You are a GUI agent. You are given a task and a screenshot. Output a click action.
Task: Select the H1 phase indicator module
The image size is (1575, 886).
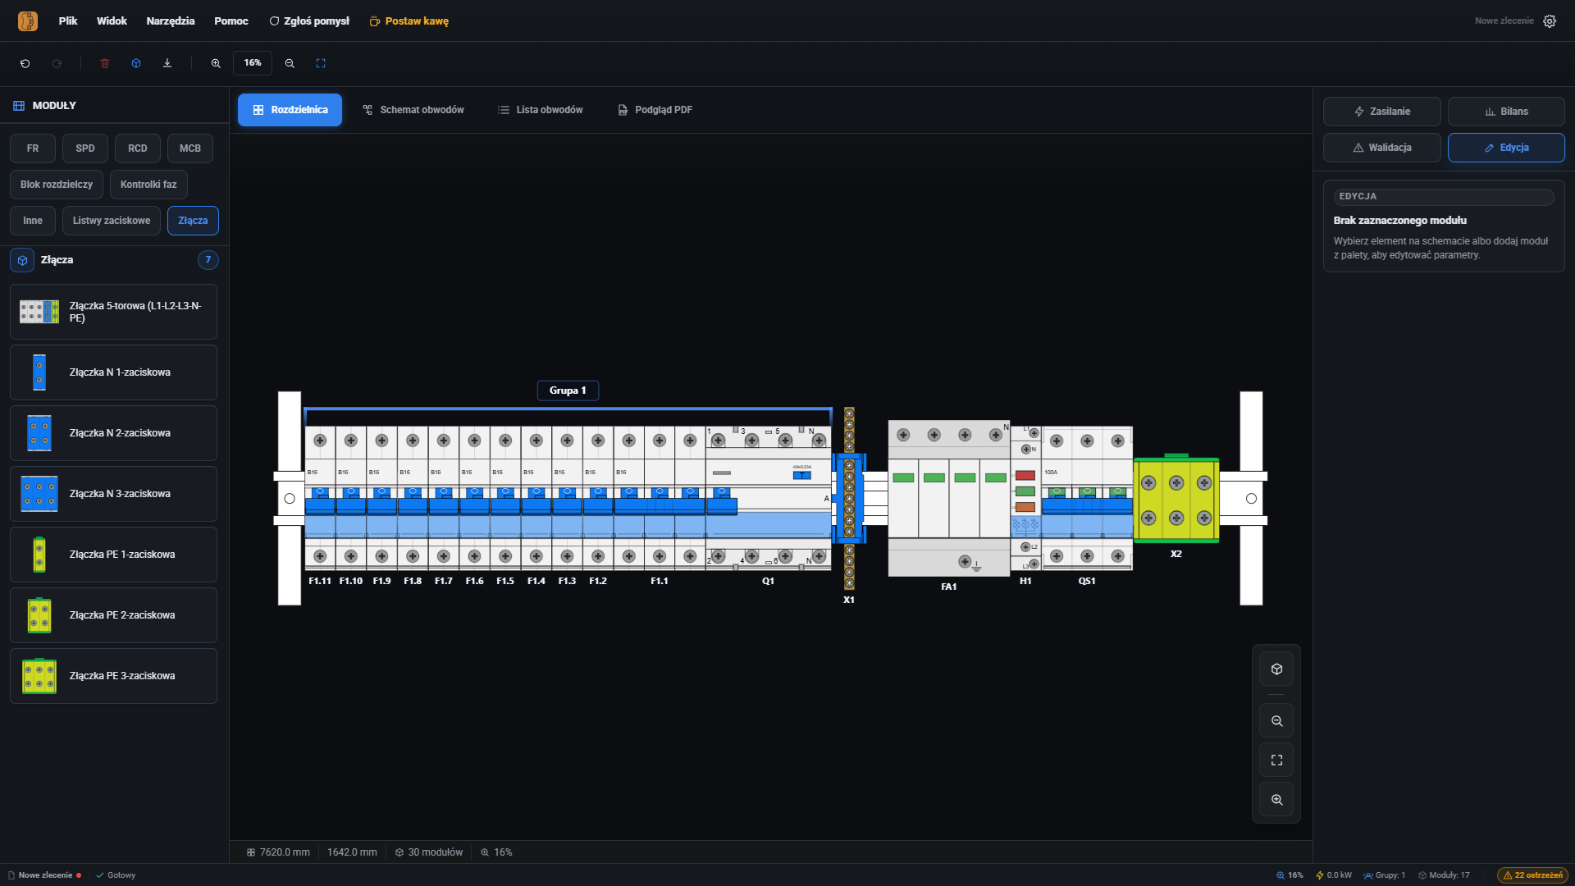1025,498
